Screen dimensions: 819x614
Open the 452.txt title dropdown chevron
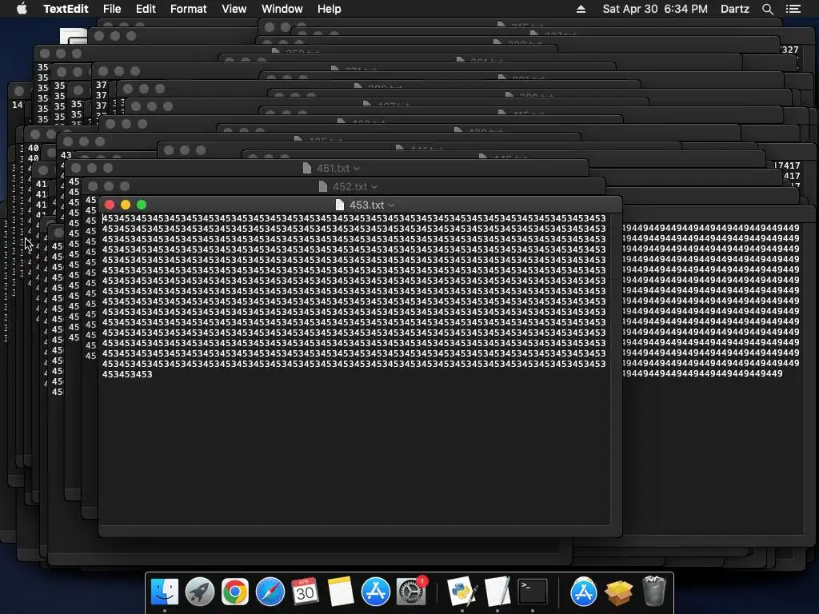point(374,187)
